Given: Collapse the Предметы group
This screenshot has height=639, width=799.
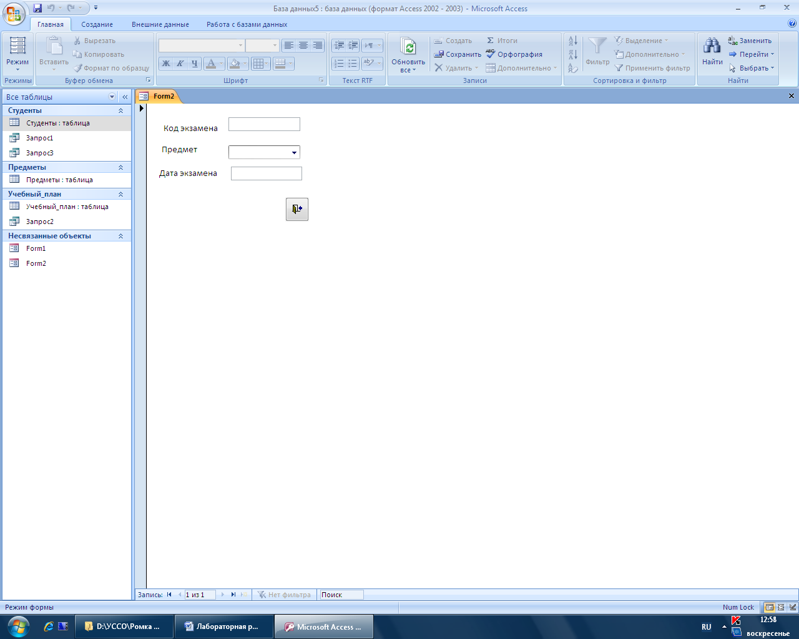Looking at the screenshot, I should [x=121, y=167].
